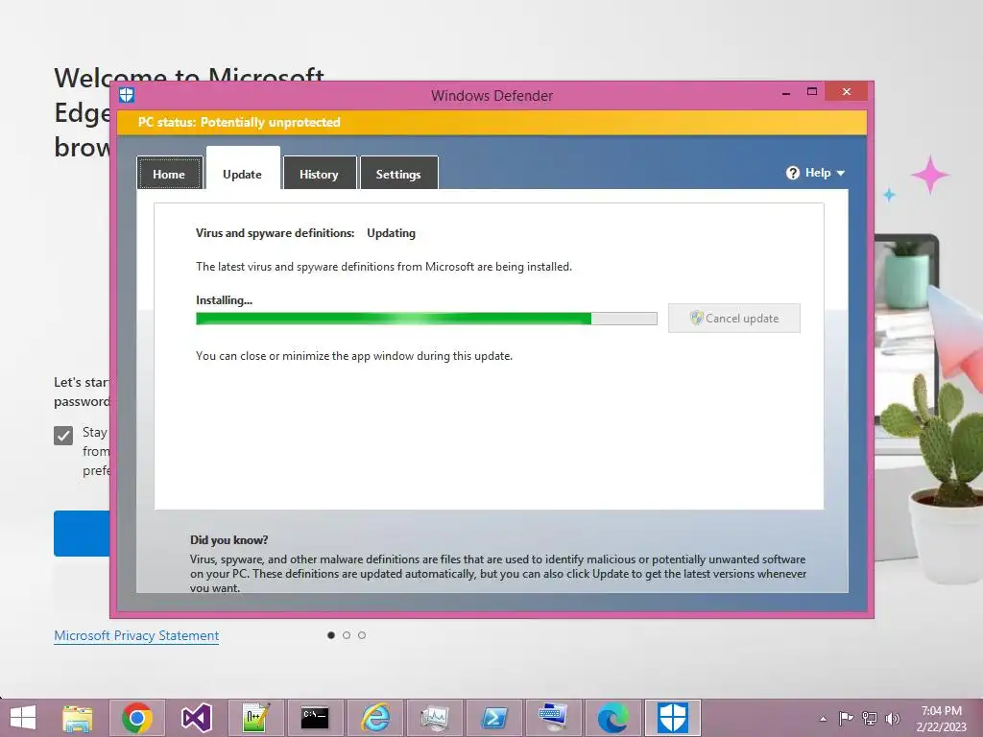The image size is (983, 737).
Task: Open Microsoft Privacy Statement link in Edge
Action: (x=136, y=635)
